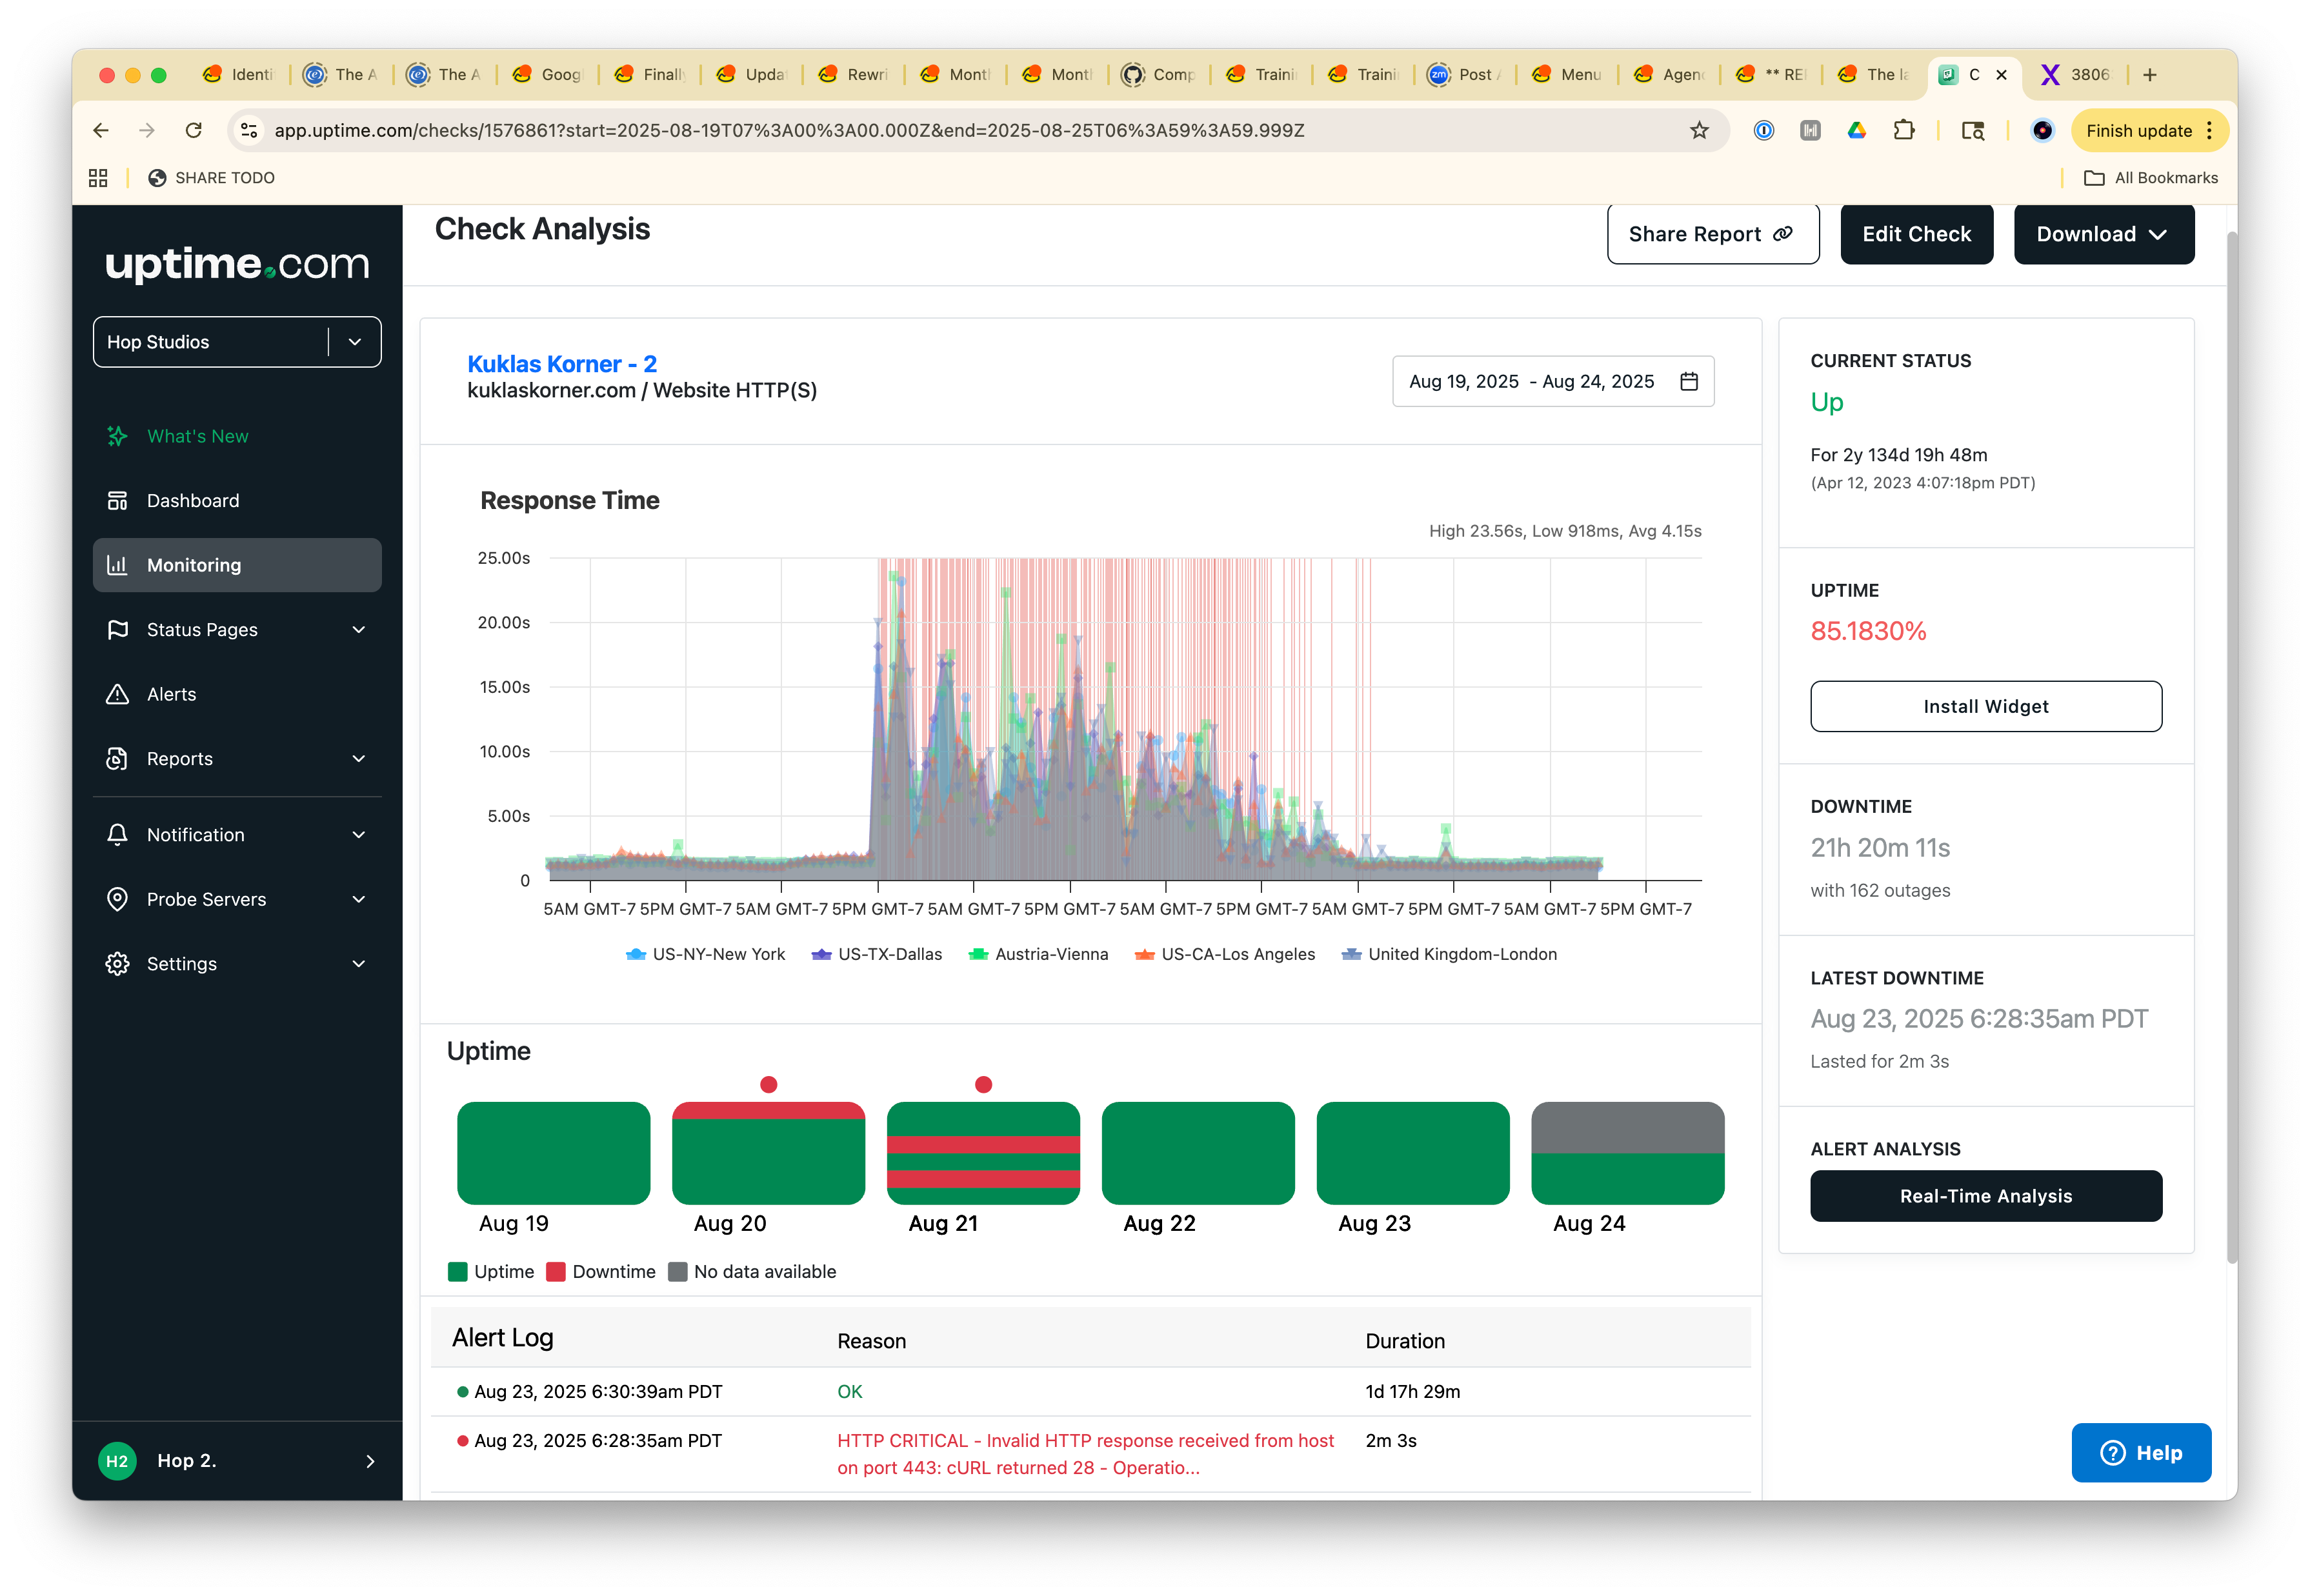Open the apps grid in bookmarks bar

tap(98, 178)
